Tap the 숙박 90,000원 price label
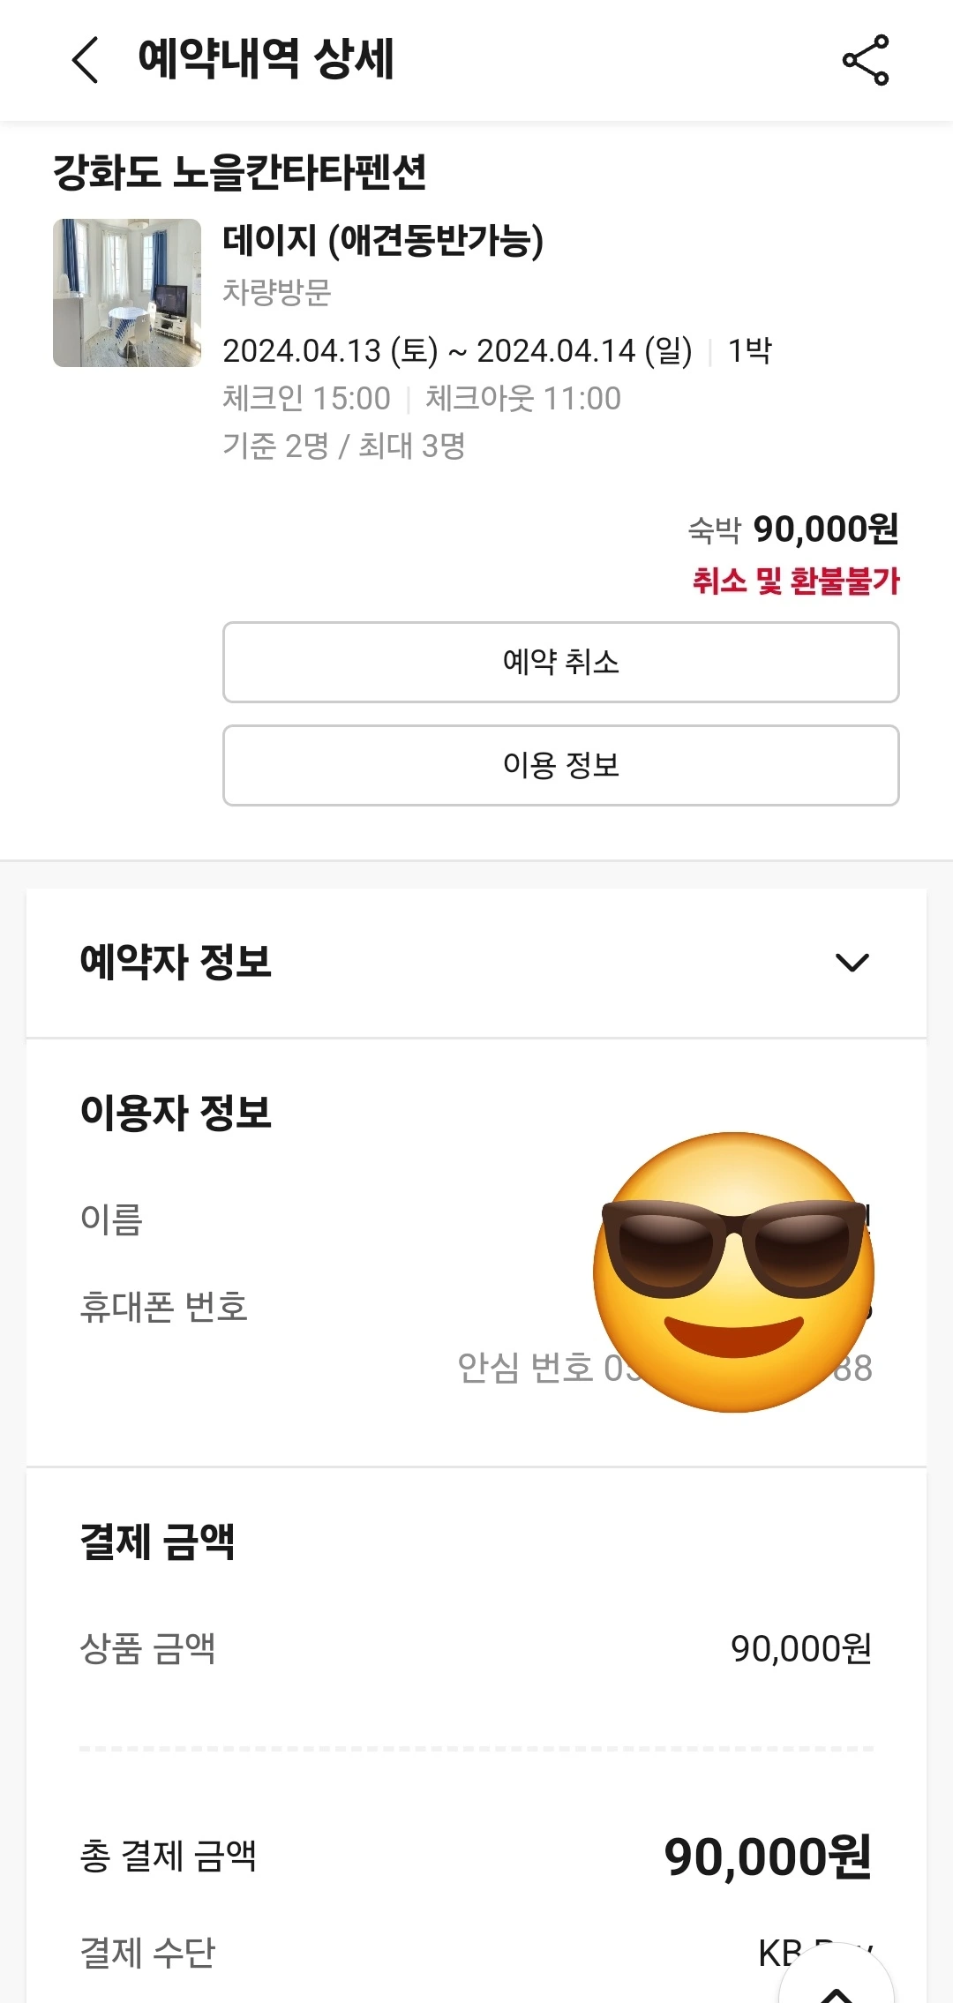This screenshot has height=2003, width=953. pyautogui.click(x=793, y=529)
